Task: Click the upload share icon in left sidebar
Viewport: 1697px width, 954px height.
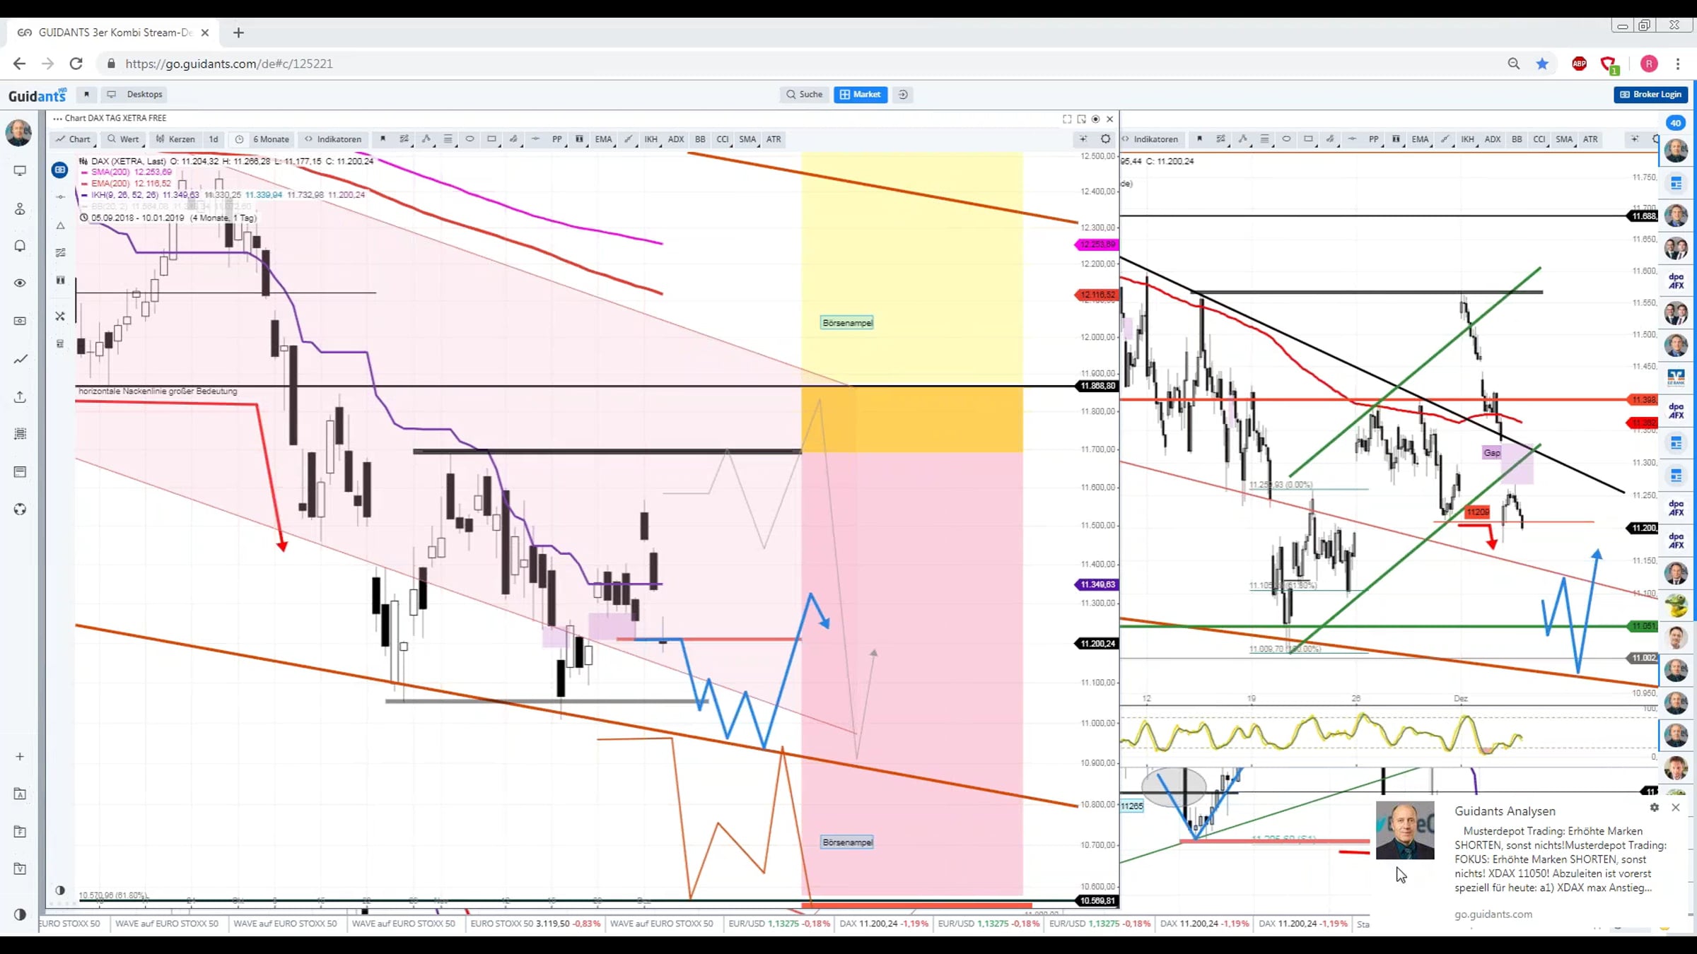Action: [x=20, y=396]
